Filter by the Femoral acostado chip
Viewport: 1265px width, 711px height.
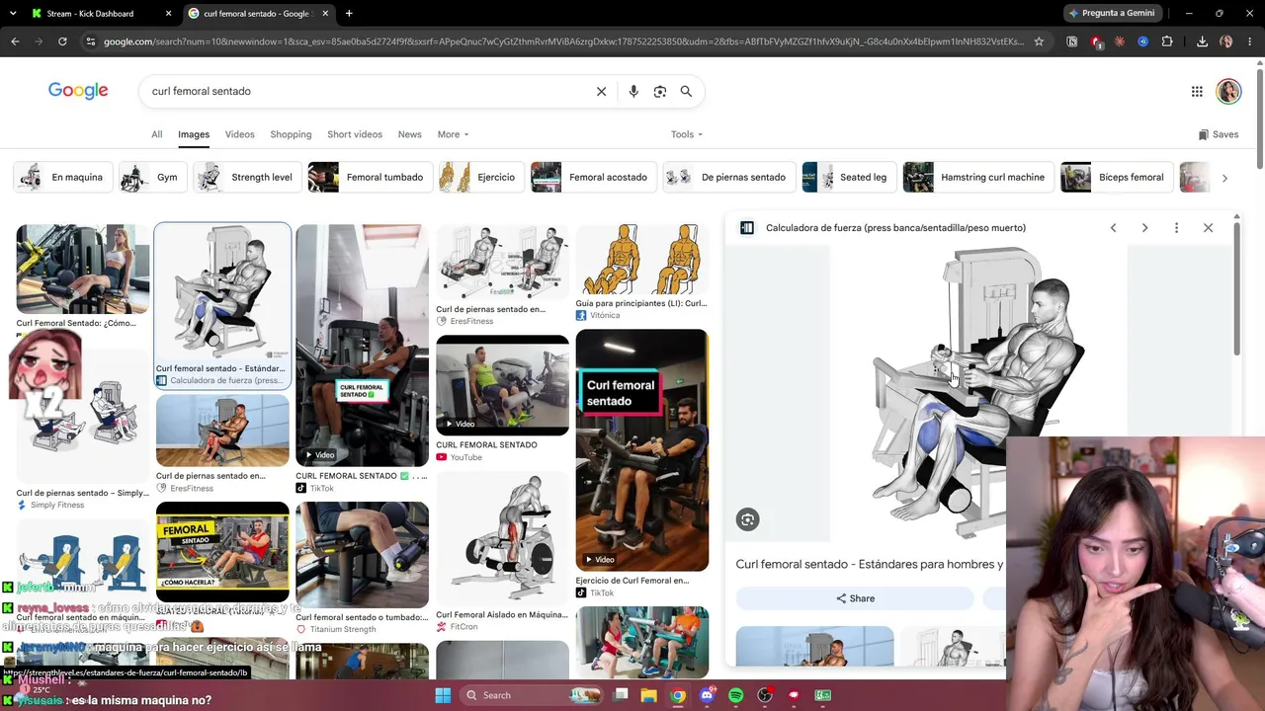tap(592, 178)
